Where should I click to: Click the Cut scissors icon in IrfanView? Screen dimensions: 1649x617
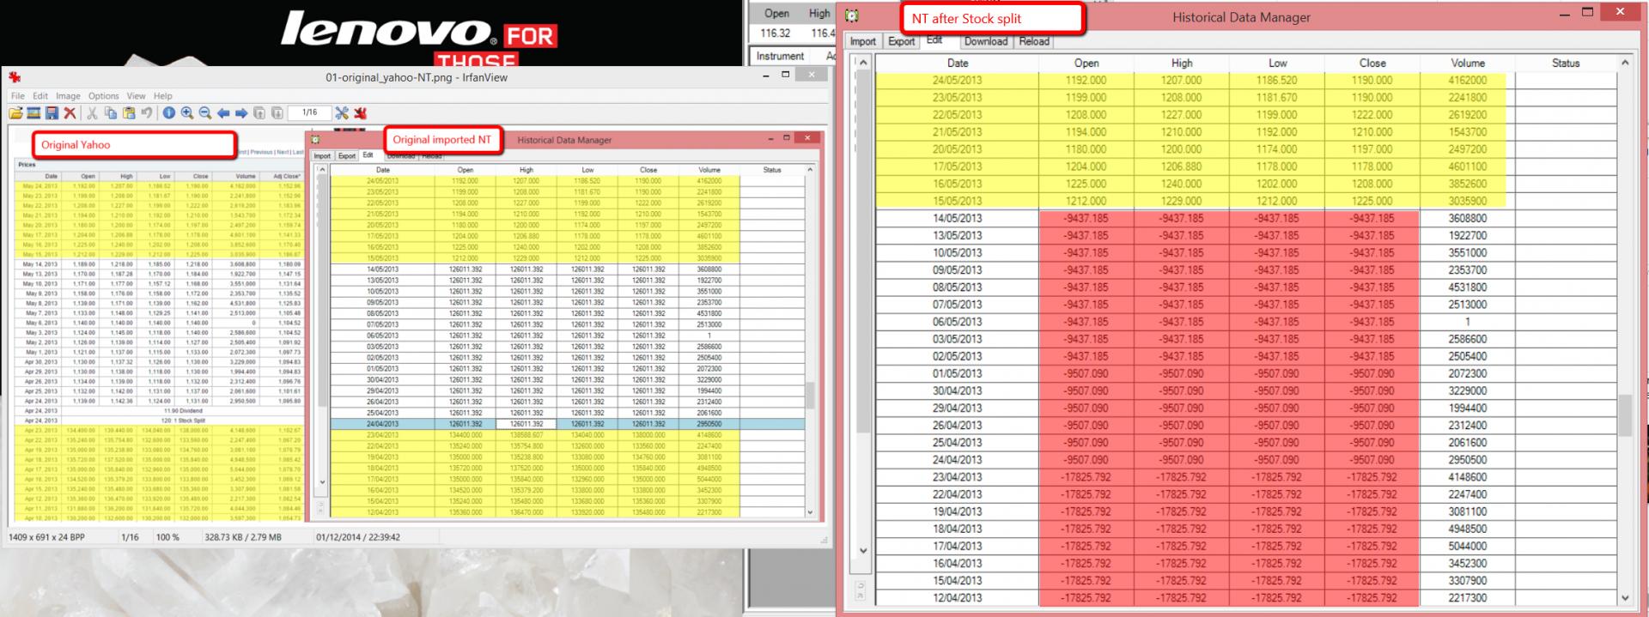click(x=93, y=113)
